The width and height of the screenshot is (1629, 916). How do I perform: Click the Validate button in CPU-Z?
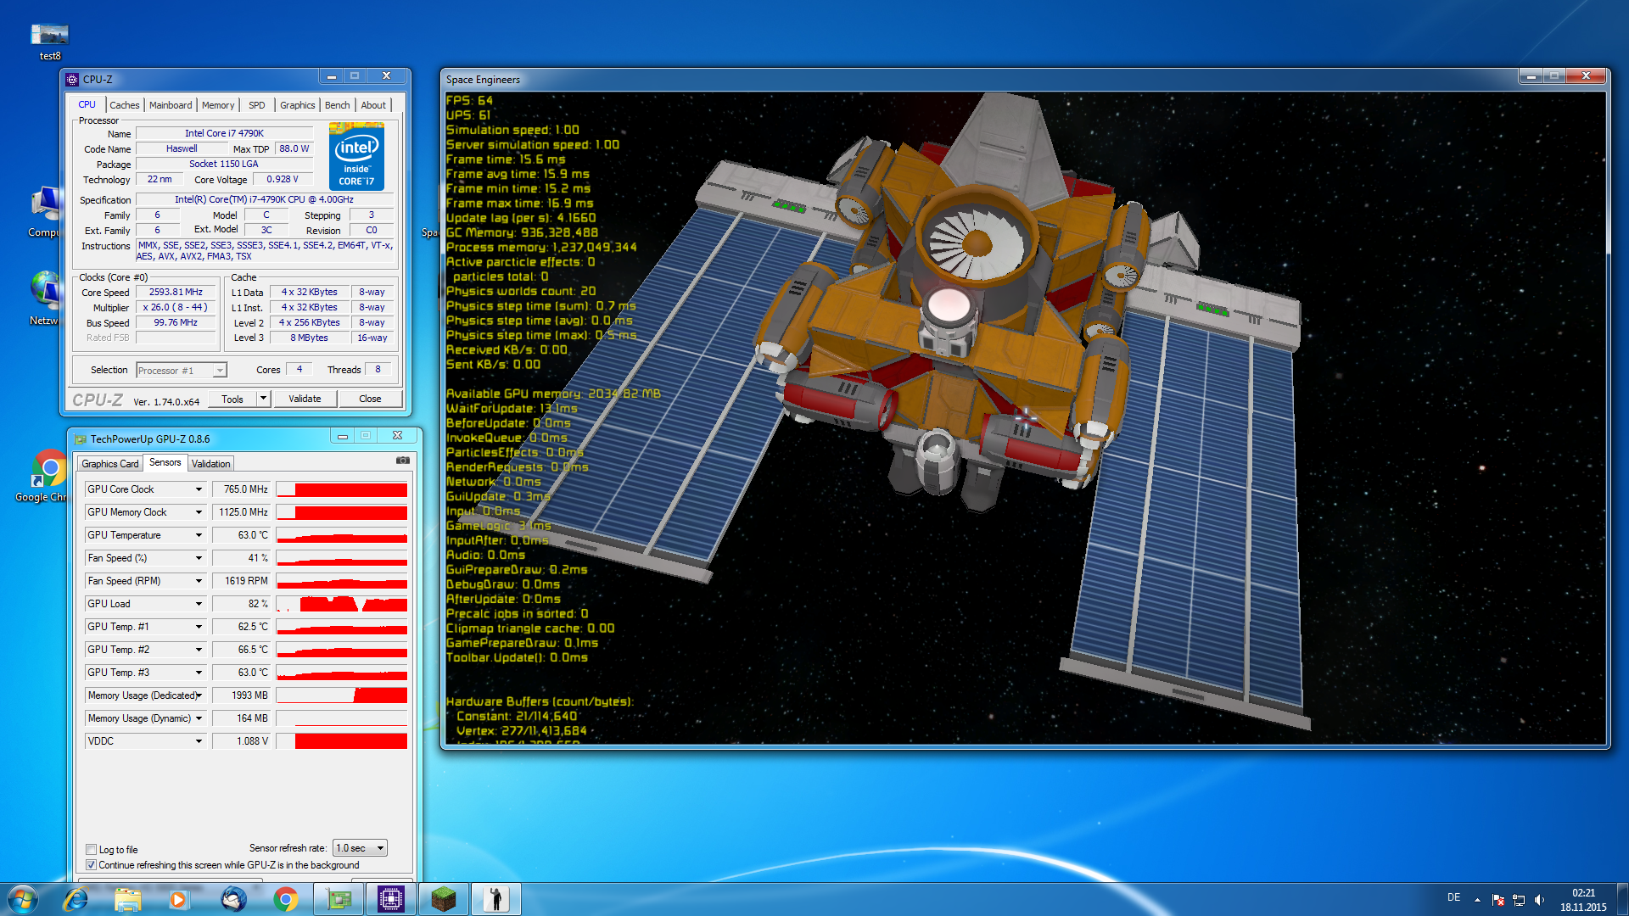tap(305, 399)
